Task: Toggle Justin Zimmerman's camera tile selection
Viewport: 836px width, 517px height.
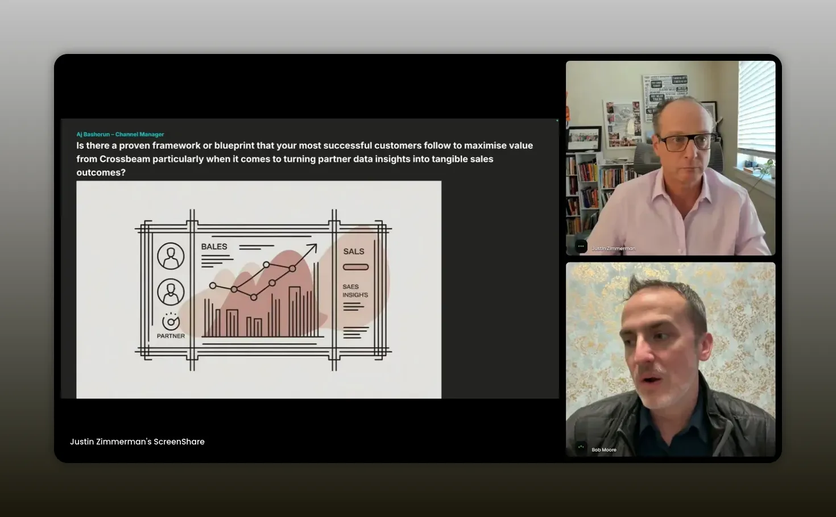Action: 670,157
